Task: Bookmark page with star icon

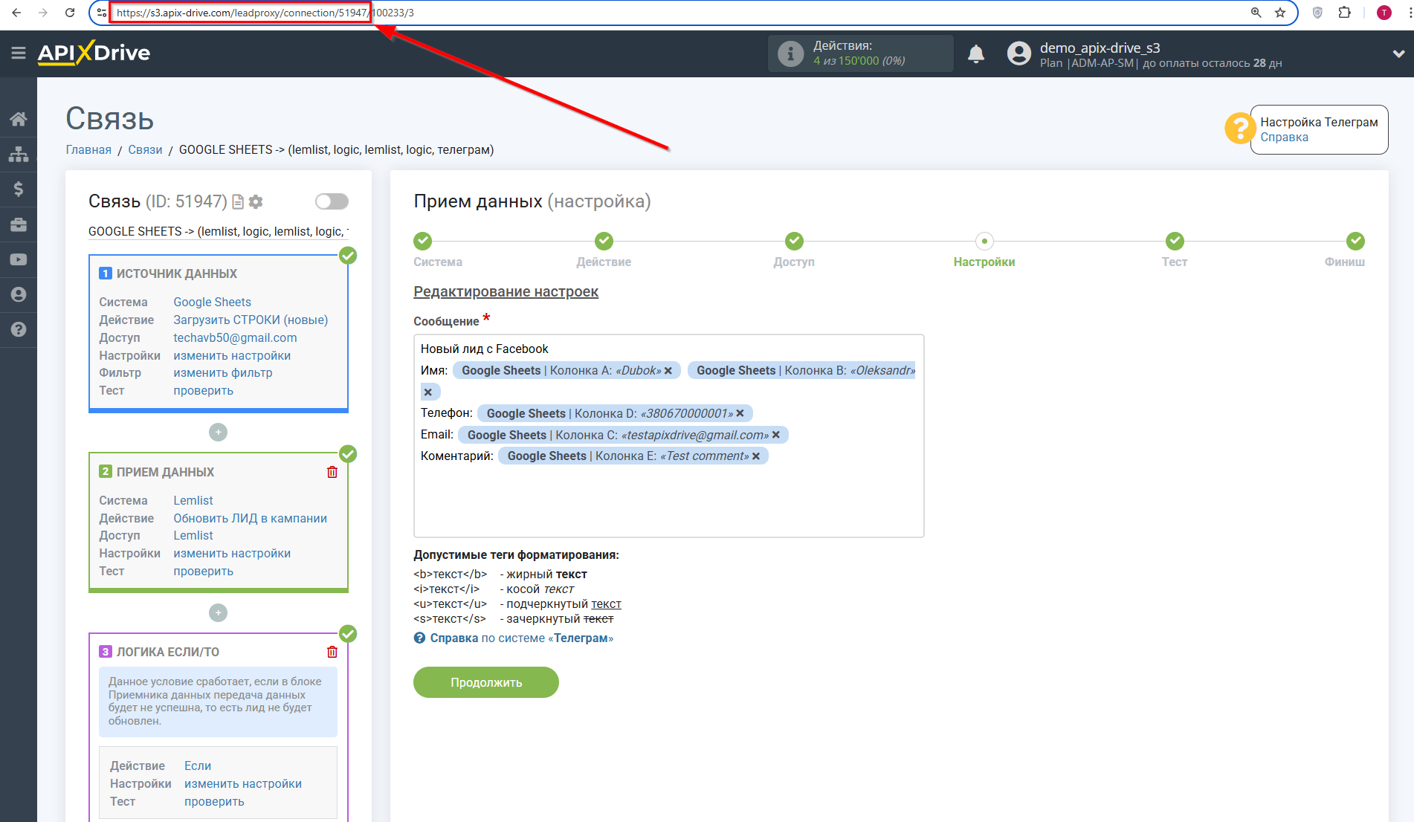Action: click(x=1279, y=13)
